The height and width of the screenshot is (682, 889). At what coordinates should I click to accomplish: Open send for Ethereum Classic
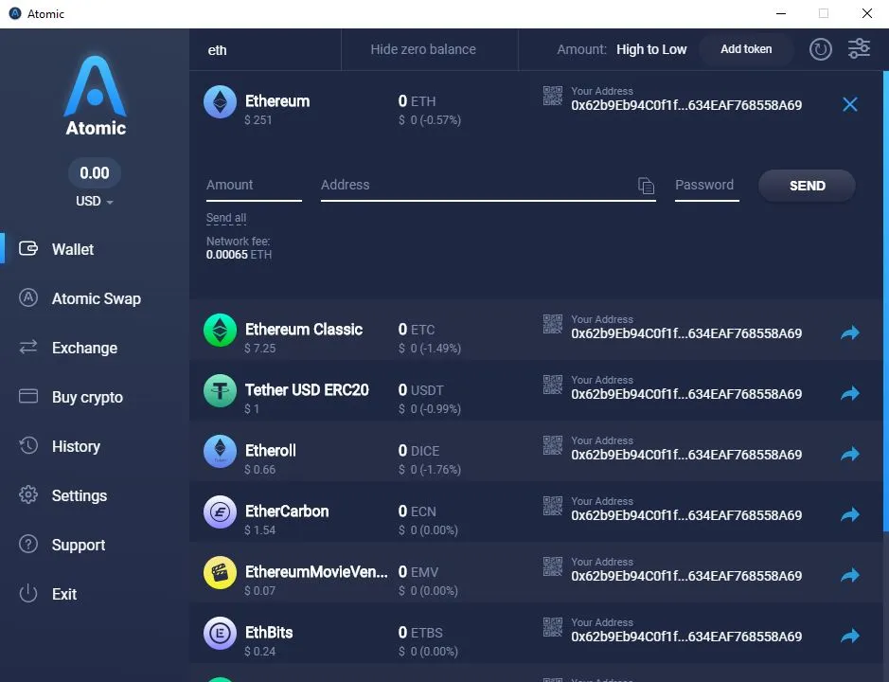tap(850, 332)
